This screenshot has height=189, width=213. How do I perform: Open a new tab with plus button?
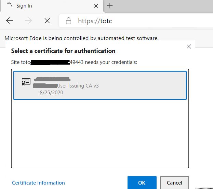click(x=110, y=5)
